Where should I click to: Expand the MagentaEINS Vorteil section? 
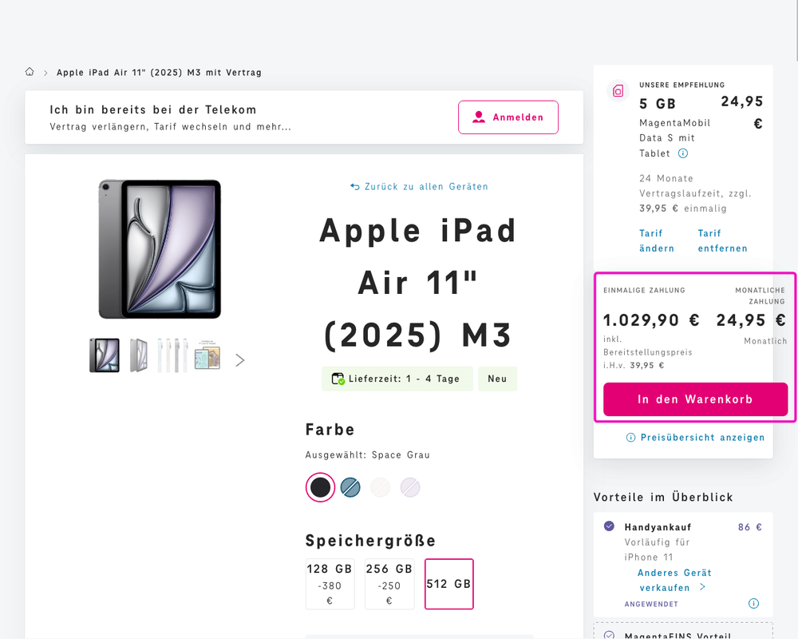[682, 633]
